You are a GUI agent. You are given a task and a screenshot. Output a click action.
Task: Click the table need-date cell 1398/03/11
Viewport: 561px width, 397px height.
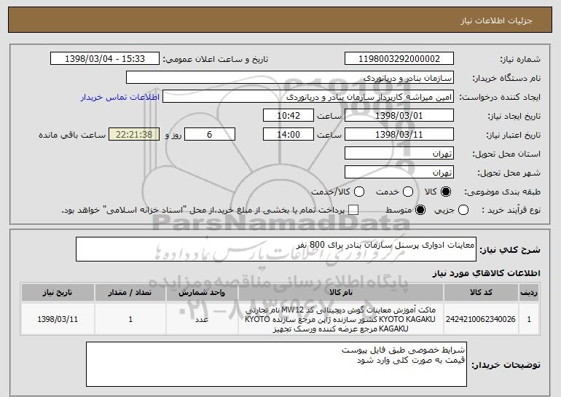pos(58,319)
